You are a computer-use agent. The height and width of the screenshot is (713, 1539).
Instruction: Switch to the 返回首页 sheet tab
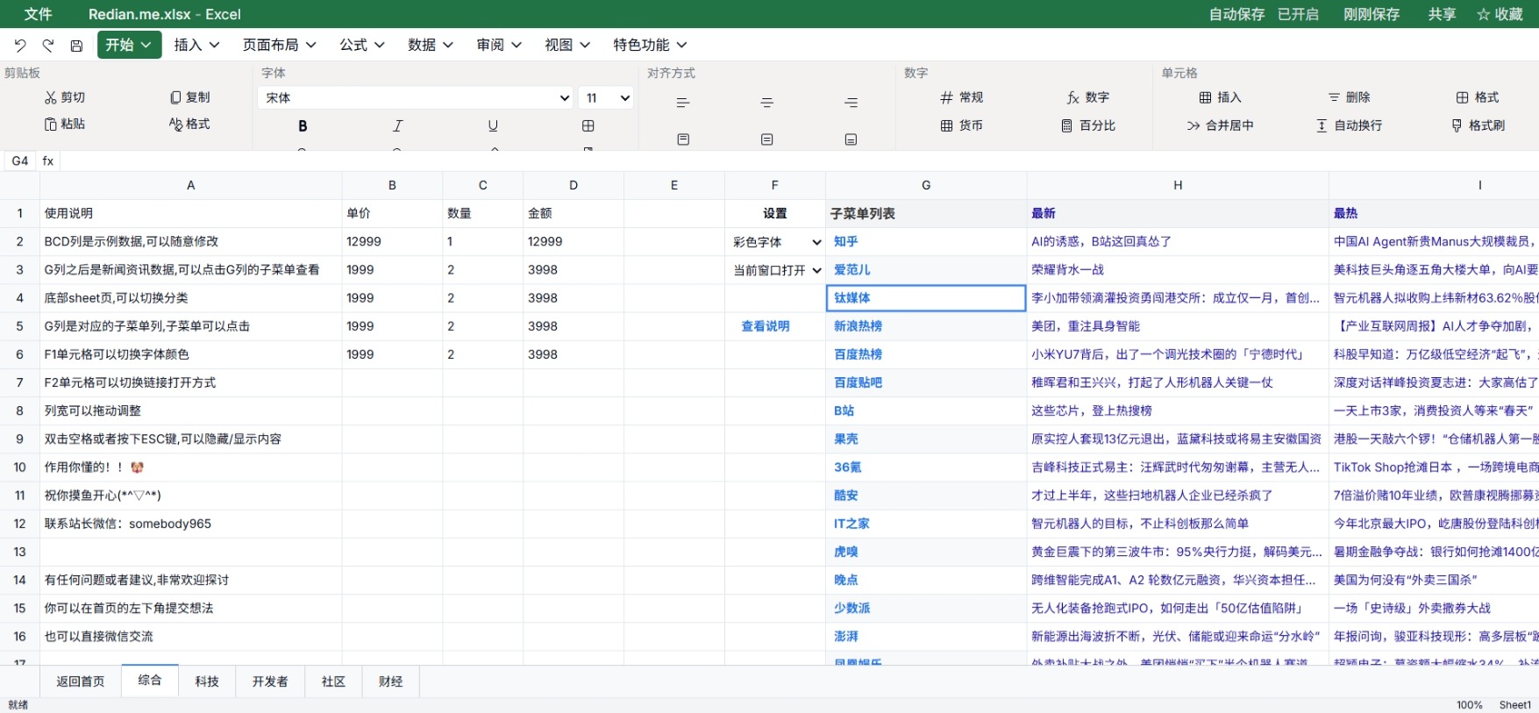coord(81,681)
